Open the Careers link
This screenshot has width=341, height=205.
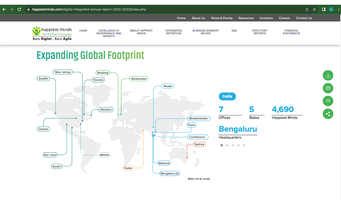pos(284,18)
